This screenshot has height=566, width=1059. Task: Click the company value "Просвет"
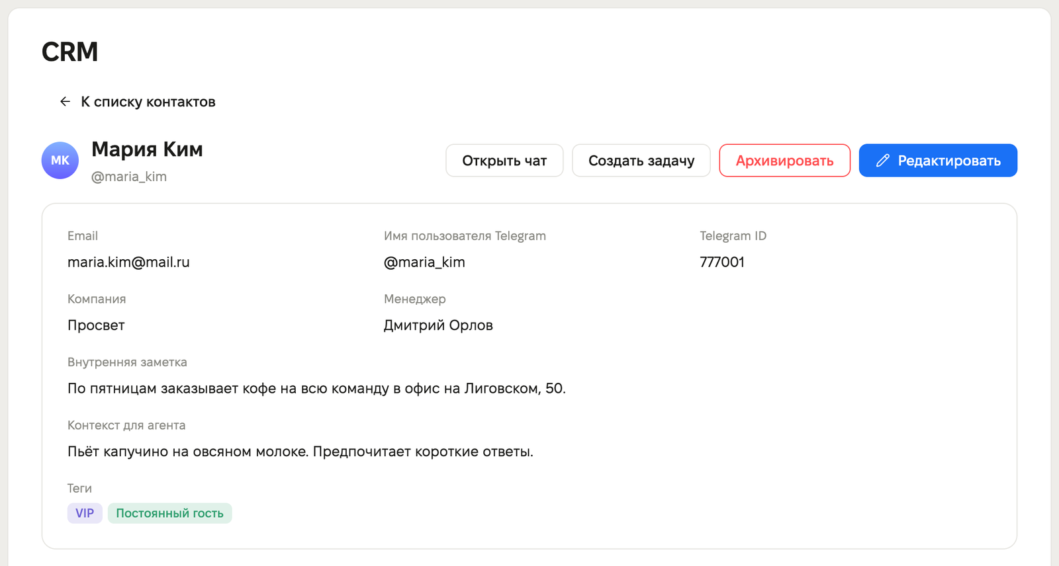(96, 325)
